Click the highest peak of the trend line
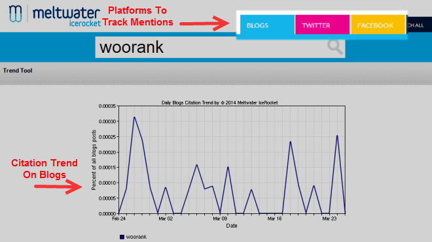Viewport: 432px width, 242px height. tap(134, 117)
